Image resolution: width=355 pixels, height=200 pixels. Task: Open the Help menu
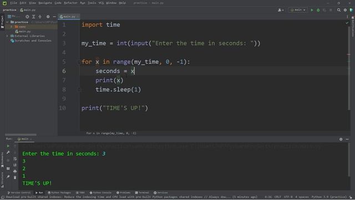(122, 3)
